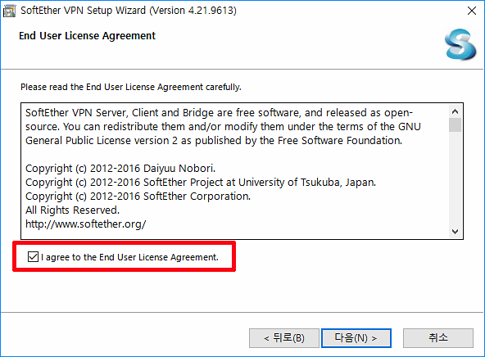Close the SoftEther VPN Setup Wizard window
The width and height of the screenshot is (485, 357).
(x=472, y=11)
